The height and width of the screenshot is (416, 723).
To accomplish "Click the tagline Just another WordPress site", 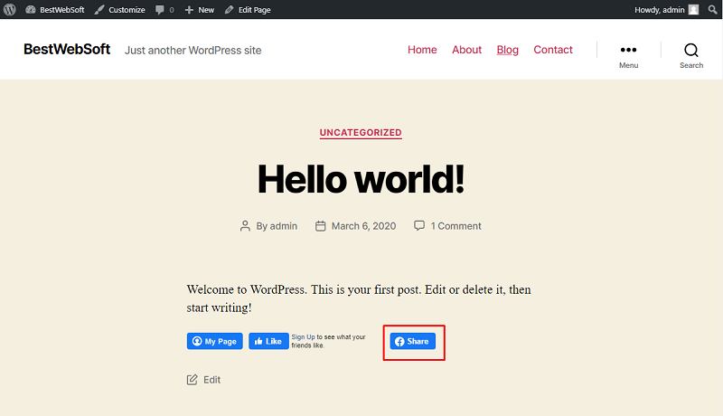I will coord(192,51).
